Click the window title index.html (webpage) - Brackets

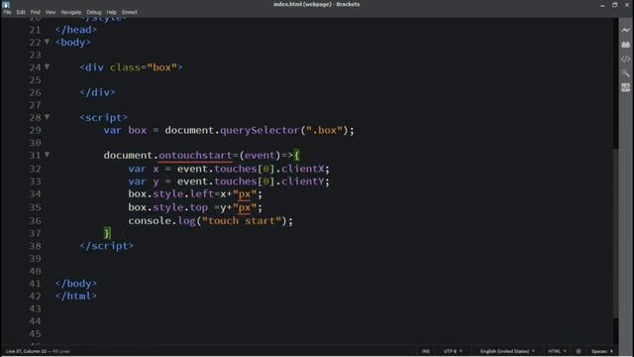pyautogui.click(x=317, y=4)
